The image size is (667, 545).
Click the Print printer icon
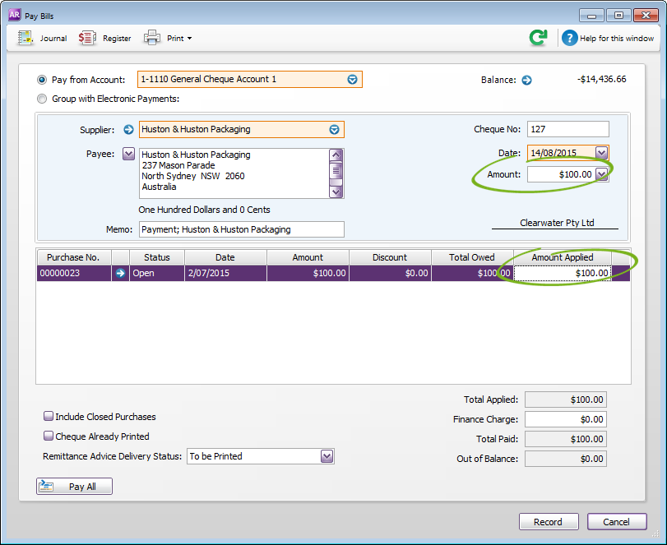click(152, 38)
